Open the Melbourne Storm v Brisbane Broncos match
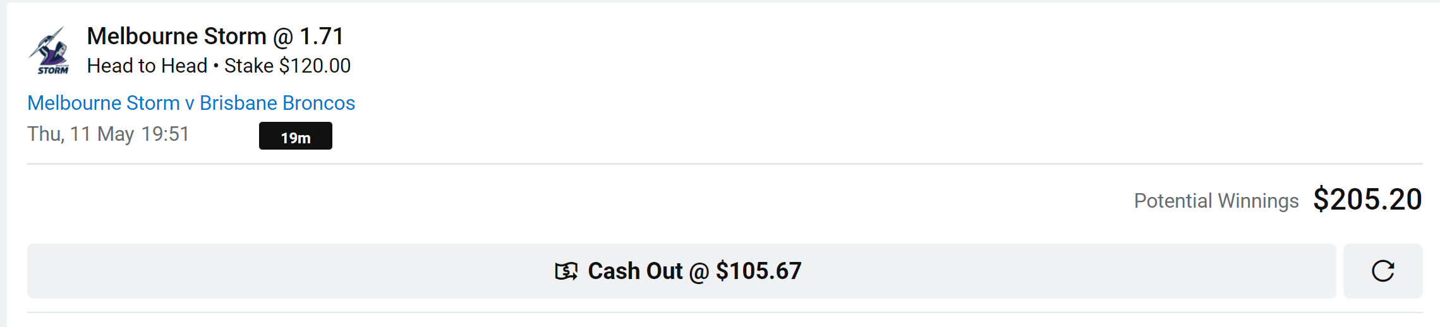1440x327 pixels. pos(191,103)
